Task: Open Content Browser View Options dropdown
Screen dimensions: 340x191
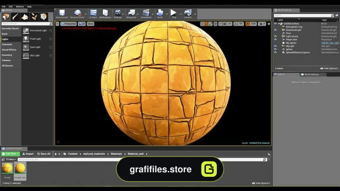Action: pyautogui.click(x=261, y=183)
